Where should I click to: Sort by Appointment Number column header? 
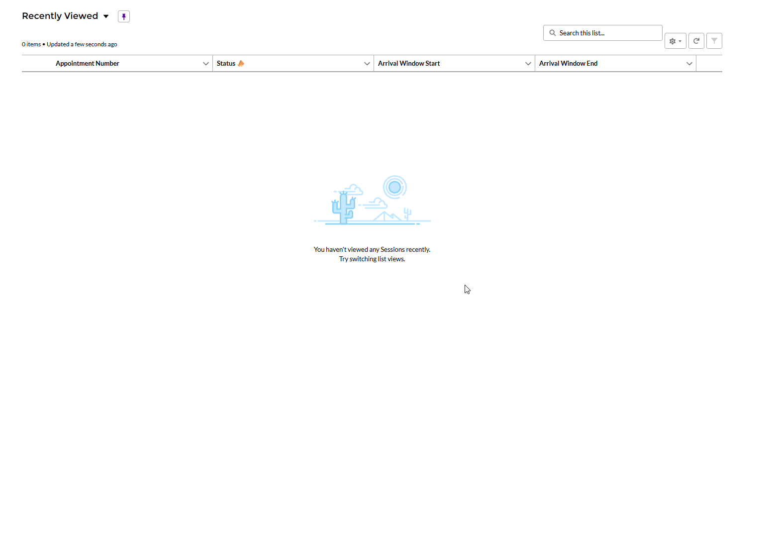pyautogui.click(x=88, y=63)
